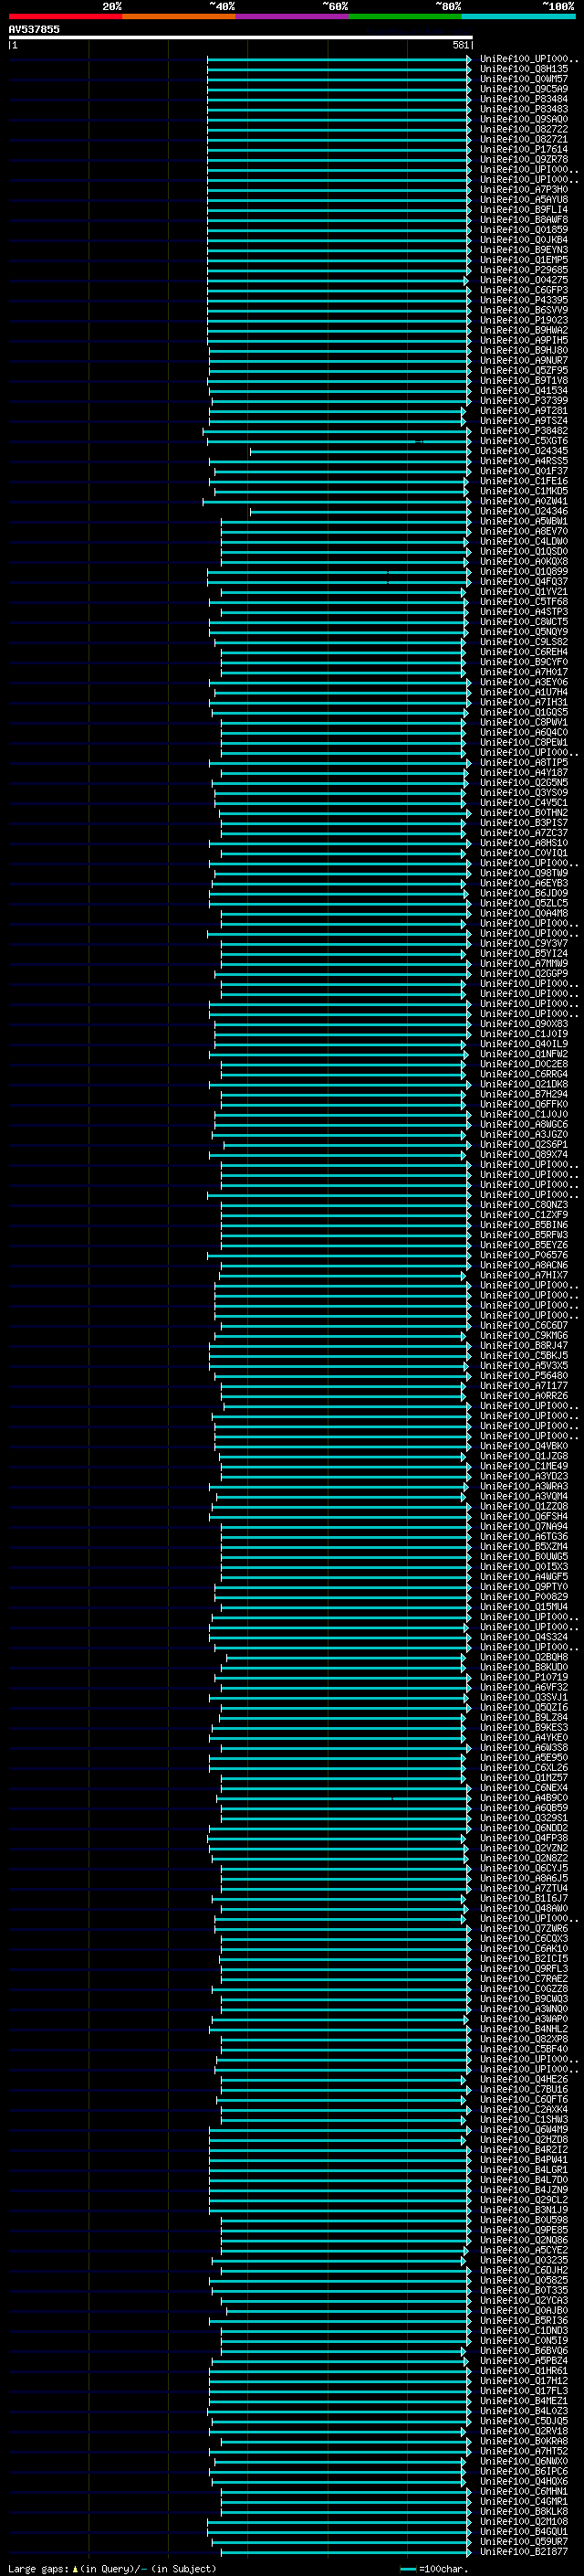584x2576 pixels.
Task: Select hit UniRef100_P43395
Action: click(523, 300)
